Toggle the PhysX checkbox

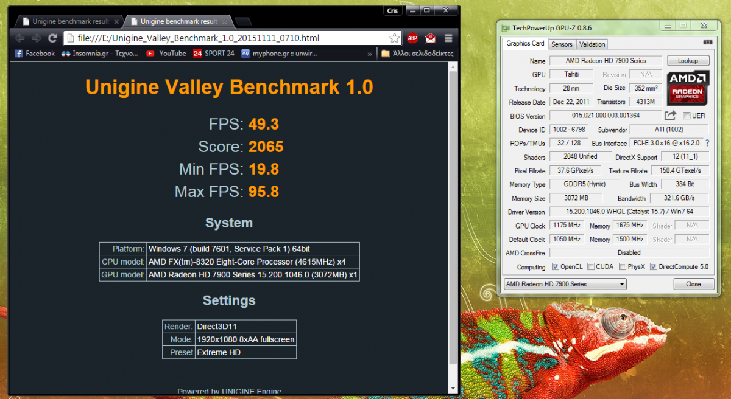click(x=622, y=266)
